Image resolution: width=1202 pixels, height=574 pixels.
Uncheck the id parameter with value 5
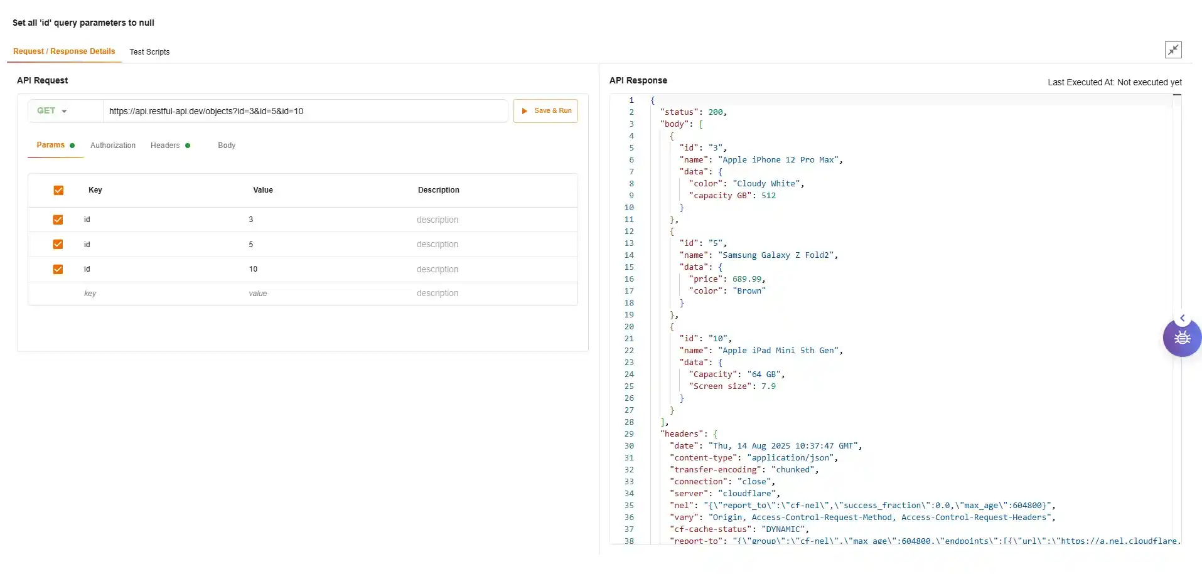click(x=58, y=245)
